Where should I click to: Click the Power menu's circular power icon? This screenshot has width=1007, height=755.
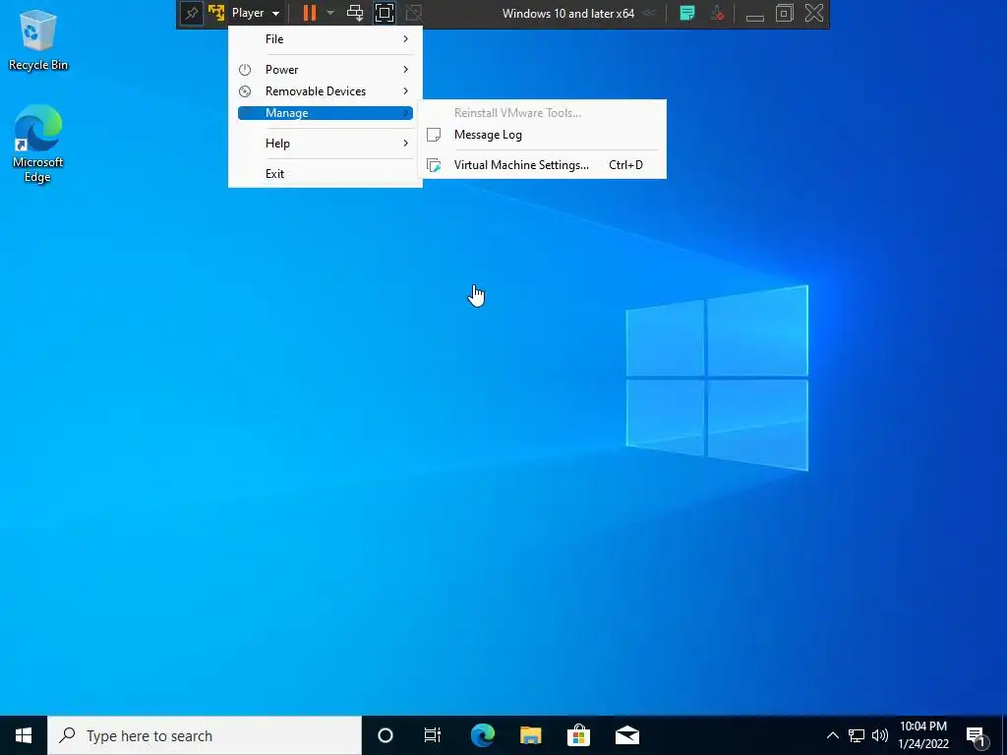[245, 70]
